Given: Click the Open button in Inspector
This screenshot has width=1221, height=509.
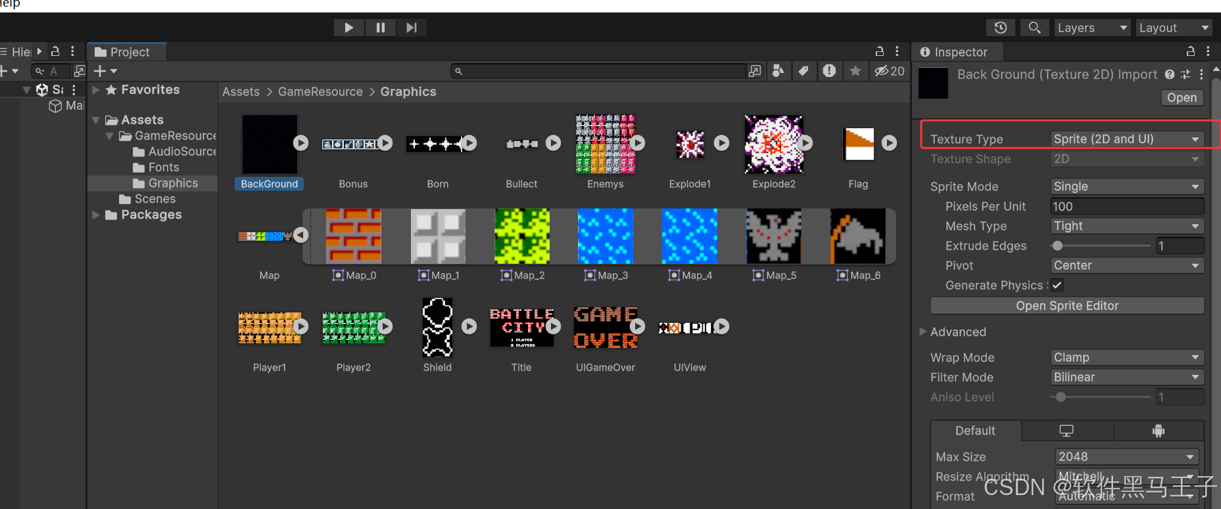Looking at the screenshot, I should click(1182, 97).
